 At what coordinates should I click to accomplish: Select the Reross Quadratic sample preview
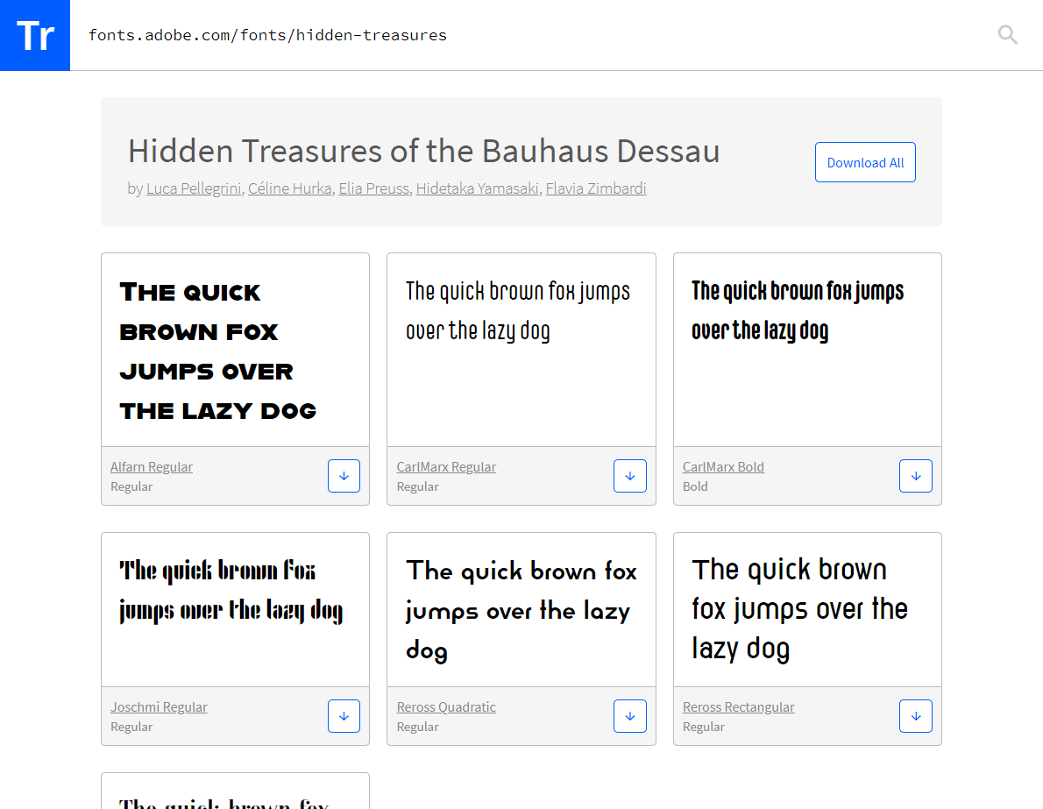[521, 610]
